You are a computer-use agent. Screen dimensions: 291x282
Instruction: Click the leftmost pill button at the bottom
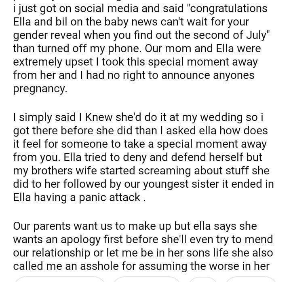60,280
